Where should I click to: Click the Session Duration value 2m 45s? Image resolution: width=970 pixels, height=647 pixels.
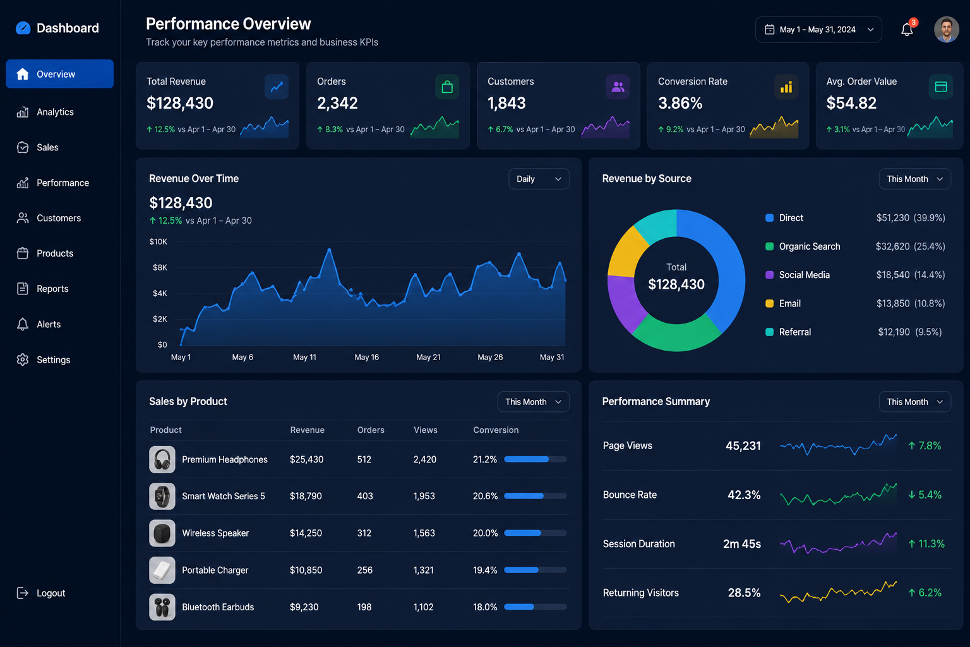tap(742, 544)
